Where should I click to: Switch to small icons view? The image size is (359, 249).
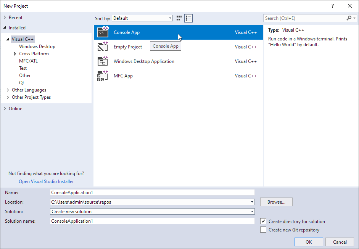(x=179, y=18)
